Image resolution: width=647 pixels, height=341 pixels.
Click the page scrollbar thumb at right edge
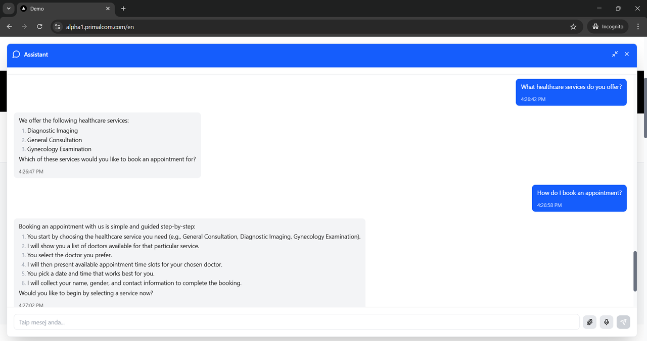tap(645, 107)
